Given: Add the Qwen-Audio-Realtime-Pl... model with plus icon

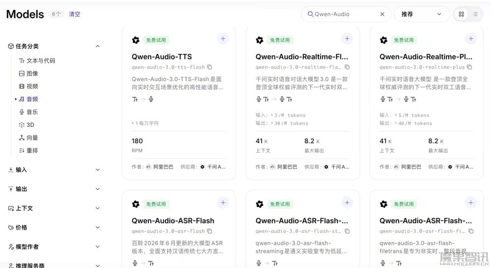Looking at the screenshot, I should click(x=471, y=39).
